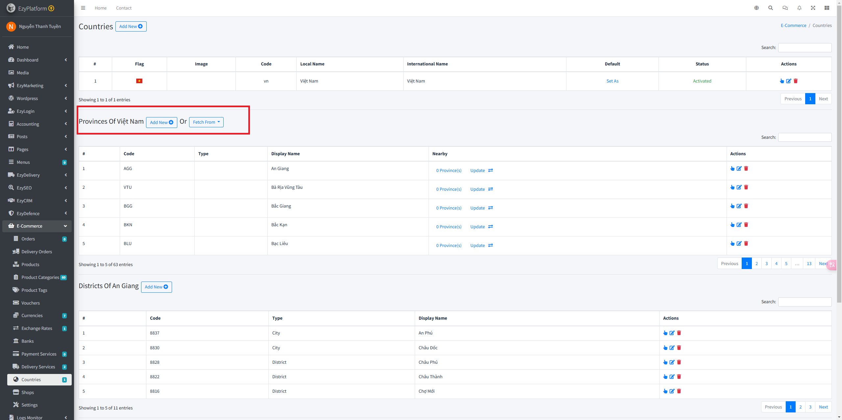Click the page vertical scrollbar
Viewport: 842px width, 420px height.
[839, 155]
